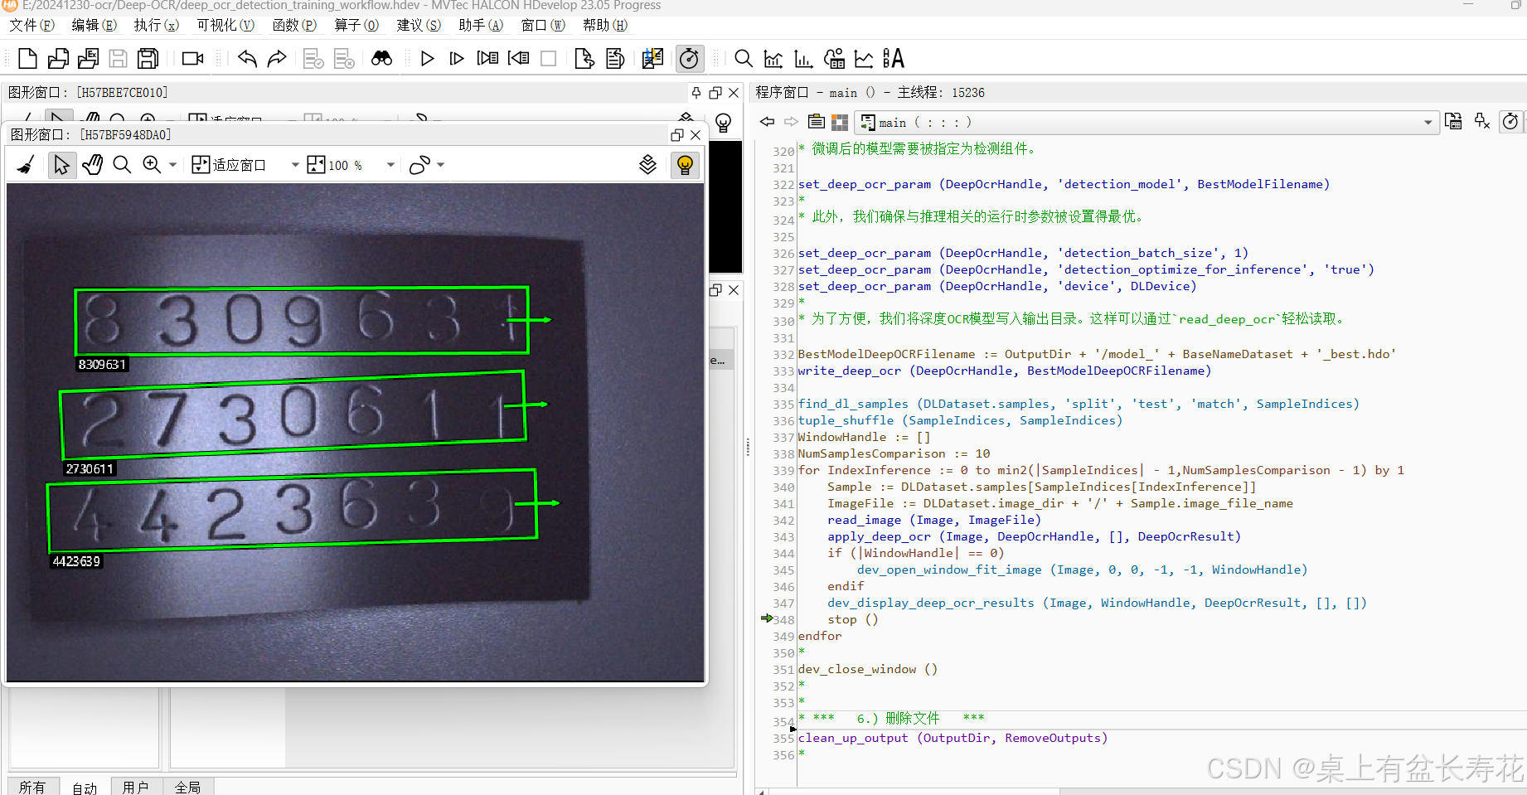The width and height of the screenshot is (1527, 795).
Task: Click the breakpoint arrow at line 348
Action: coord(767,619)
